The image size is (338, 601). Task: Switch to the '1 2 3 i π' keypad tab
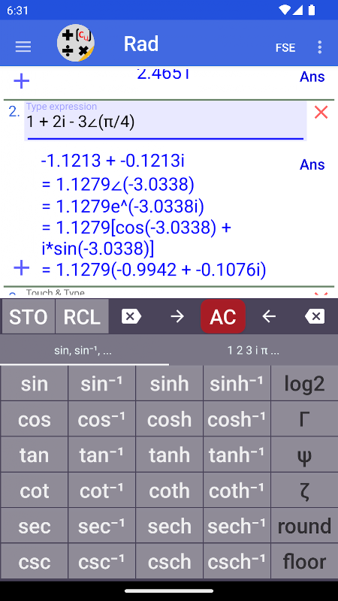coord(253,350)
